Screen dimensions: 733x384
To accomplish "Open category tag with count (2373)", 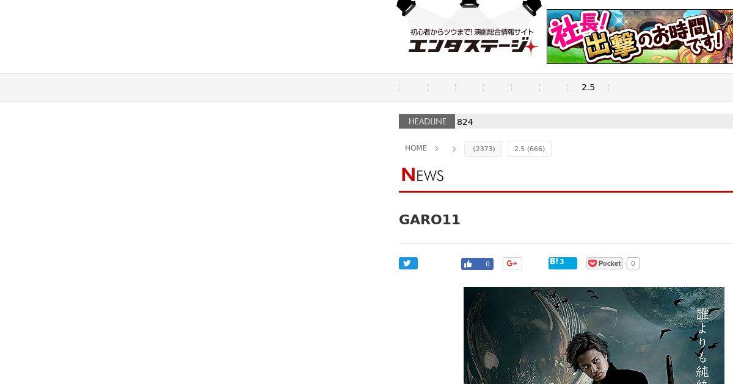I will (x=483, y=149).
